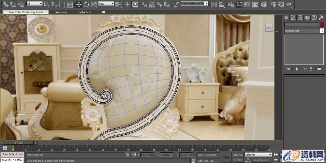Open the Create command panel tab
Viewport: 326px width, 163px height.
[286, 18]
